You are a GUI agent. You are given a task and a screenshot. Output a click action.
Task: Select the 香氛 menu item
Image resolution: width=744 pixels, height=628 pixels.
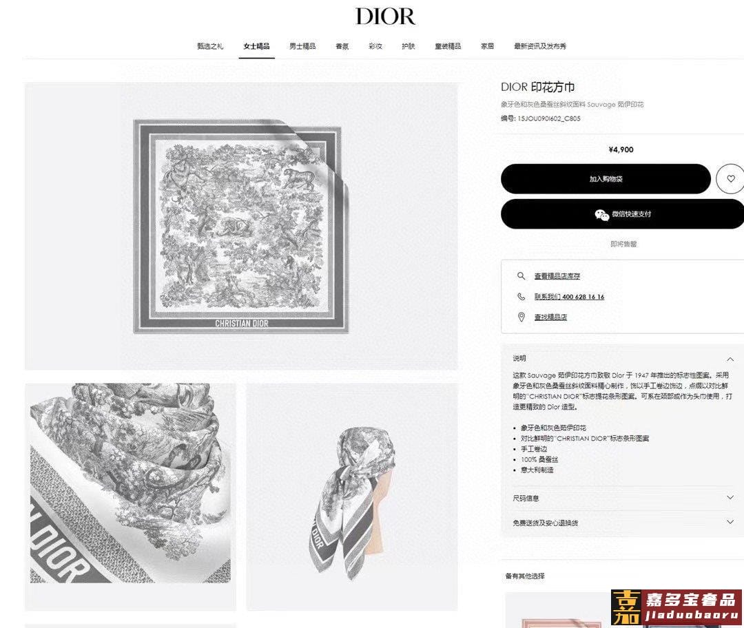342,47
